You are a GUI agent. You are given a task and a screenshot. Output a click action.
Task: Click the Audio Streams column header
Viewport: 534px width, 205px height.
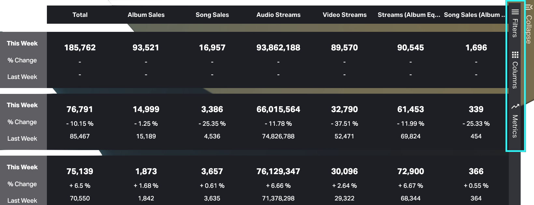[x=278, y=15]
